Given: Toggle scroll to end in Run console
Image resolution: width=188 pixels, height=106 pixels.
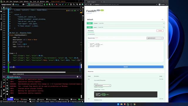Looking at the screenshot, I should (7, 88).
